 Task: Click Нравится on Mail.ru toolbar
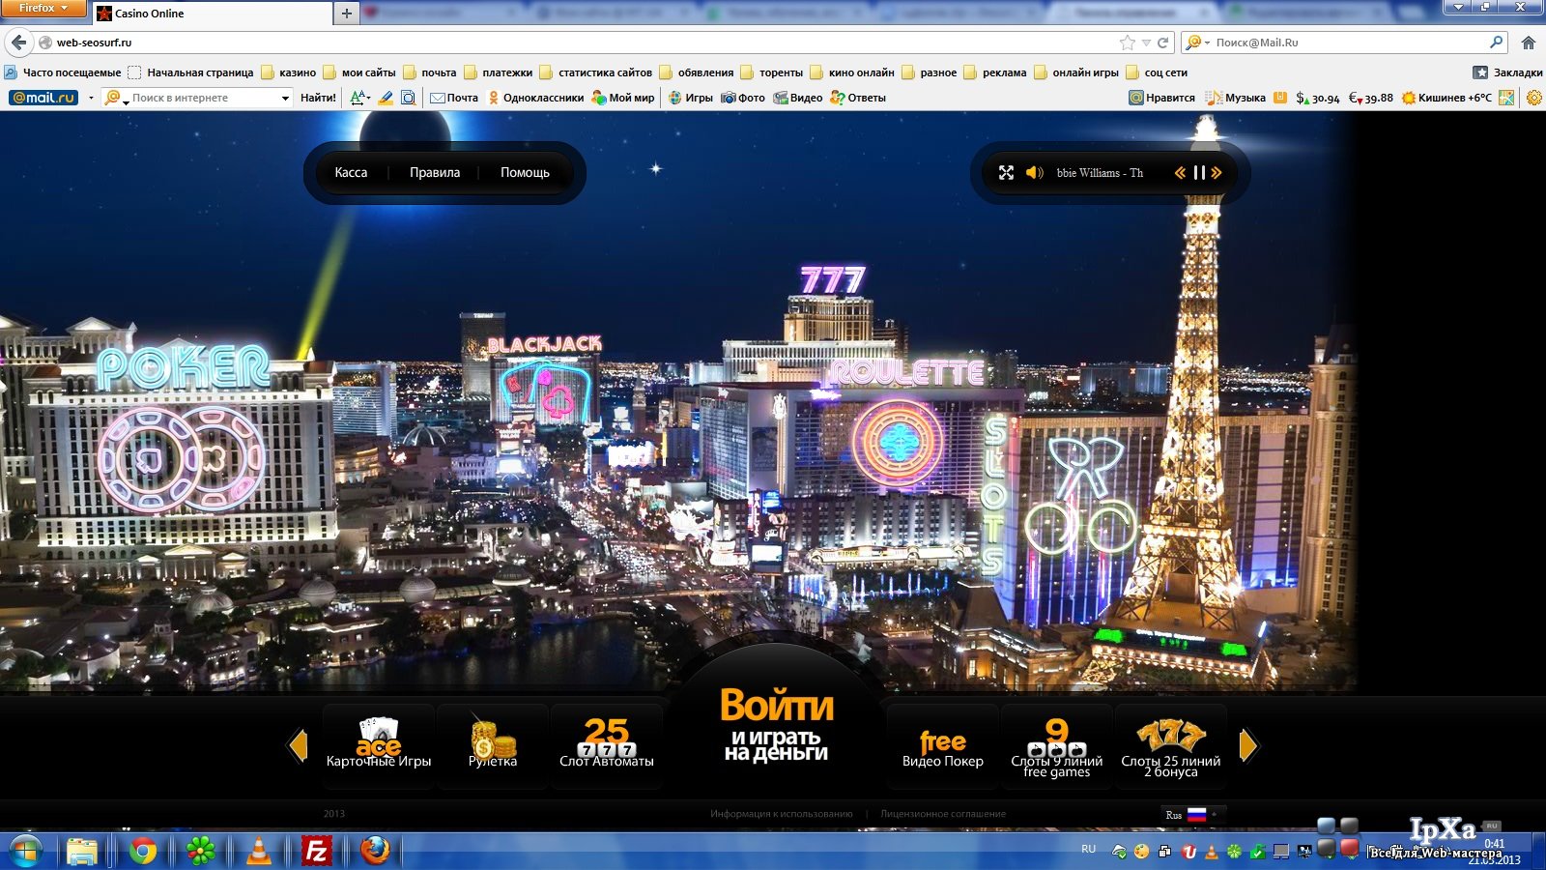pyautogui.click(x=1161, y=98)
